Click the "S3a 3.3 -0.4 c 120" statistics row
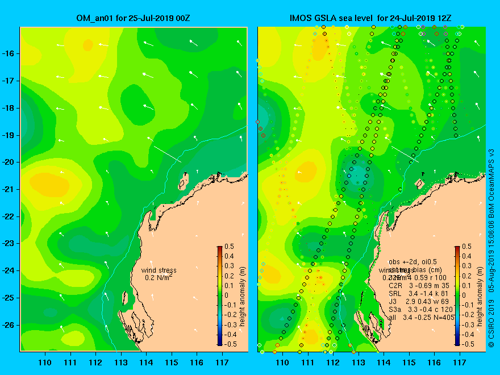 coord(421,309)
